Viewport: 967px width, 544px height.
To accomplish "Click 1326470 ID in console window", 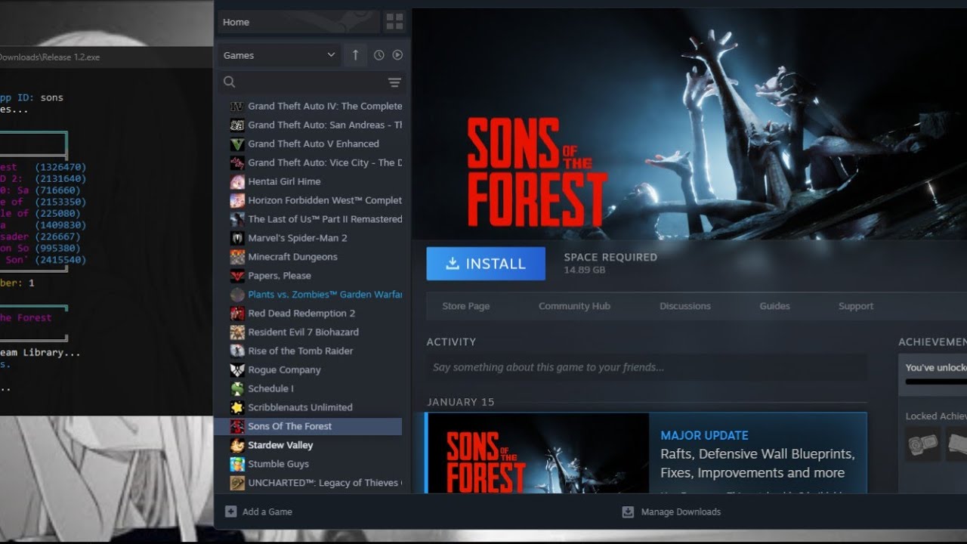I will [60, 167].
